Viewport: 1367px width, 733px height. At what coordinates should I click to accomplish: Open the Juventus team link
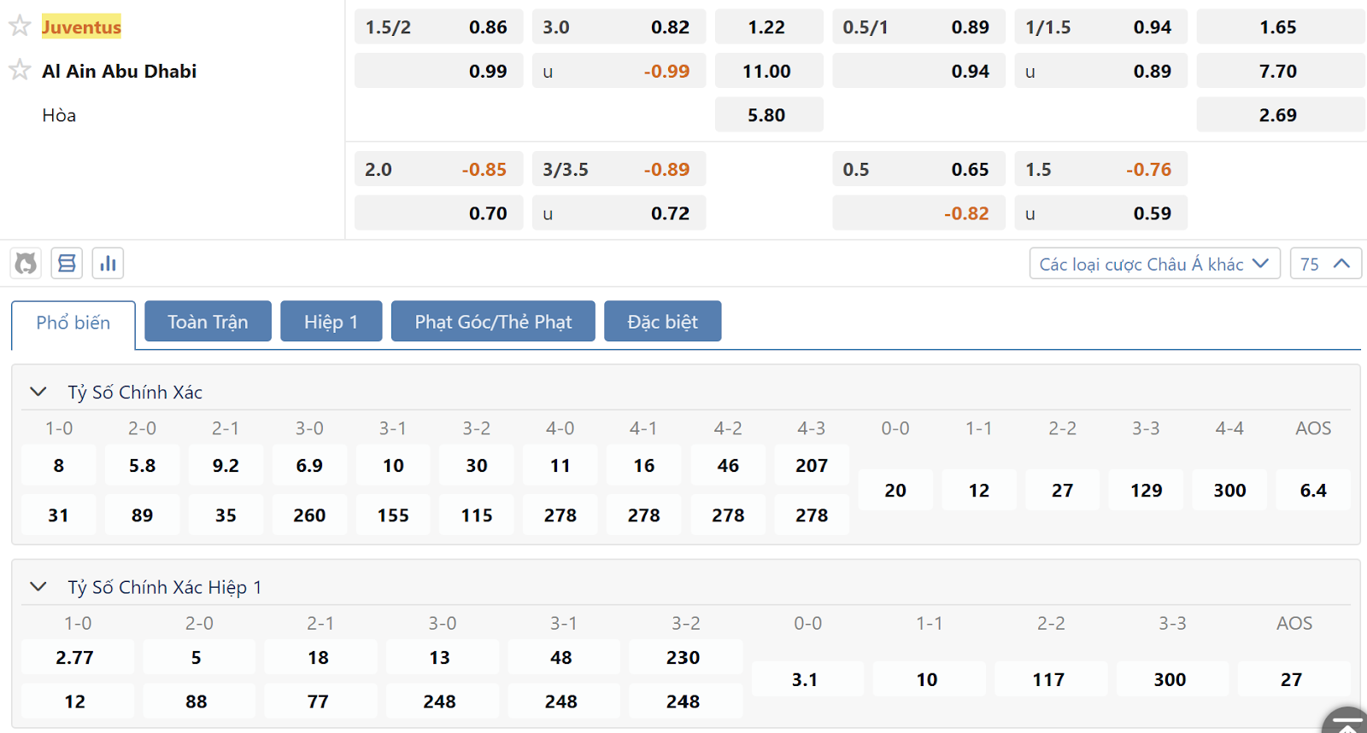[x=82, y=27]
